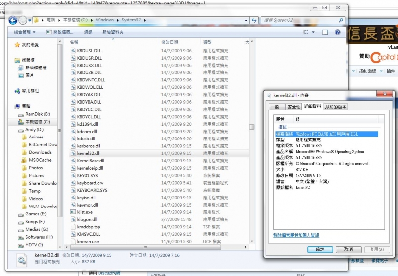Select the KEY01.SYS file icon
Viewport: 398px width, 276px height.
click(73, 175)
